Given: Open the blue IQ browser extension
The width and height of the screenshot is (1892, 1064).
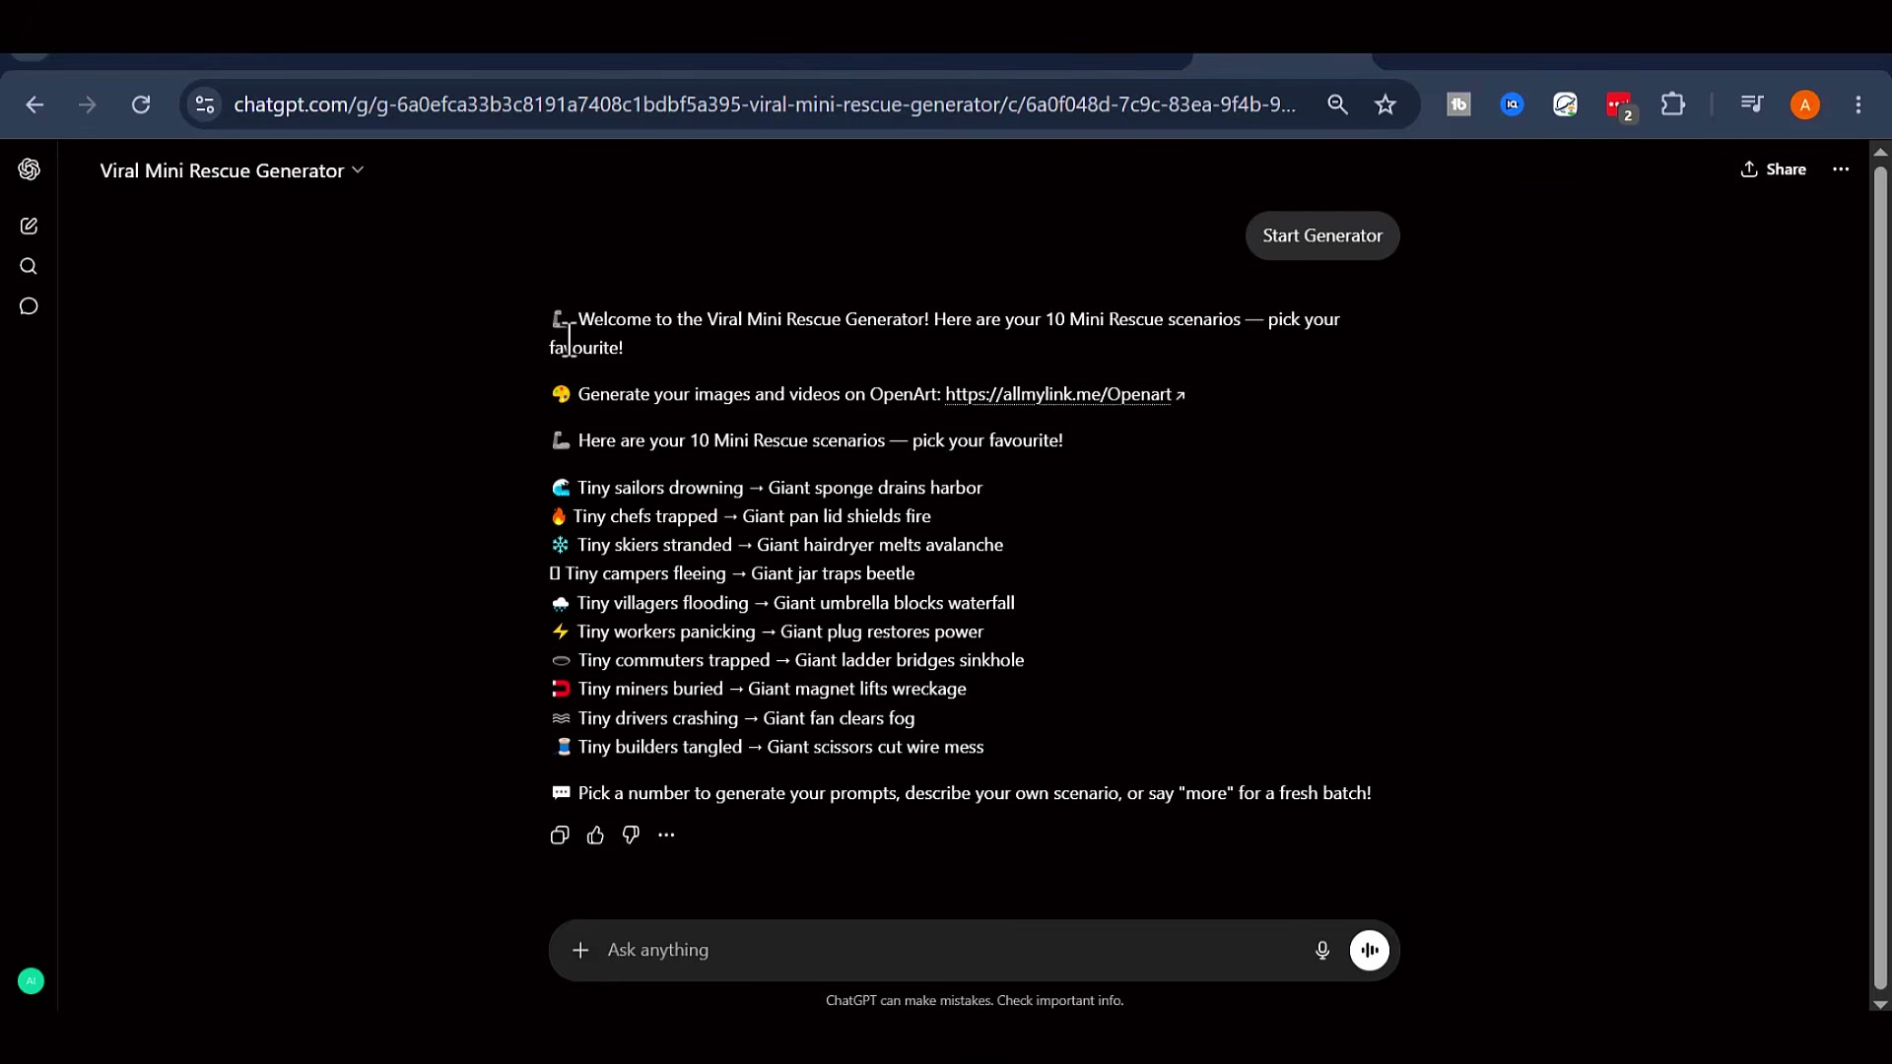Looking at the screenshot, I should [x=1512, y=104].
